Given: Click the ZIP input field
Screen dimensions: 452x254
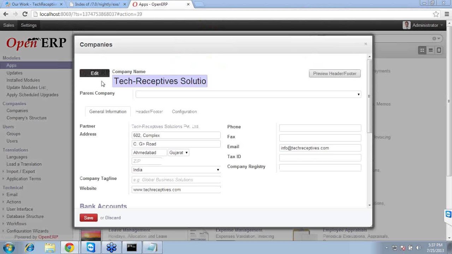Looking at the screenshot, I should tap(147, 161).
